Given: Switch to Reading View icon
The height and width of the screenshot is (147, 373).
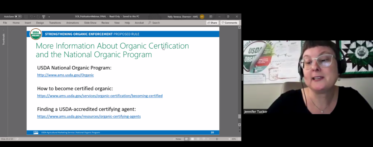Looking at the screenshot, I should pyautogui.click(x=198, y=139).
